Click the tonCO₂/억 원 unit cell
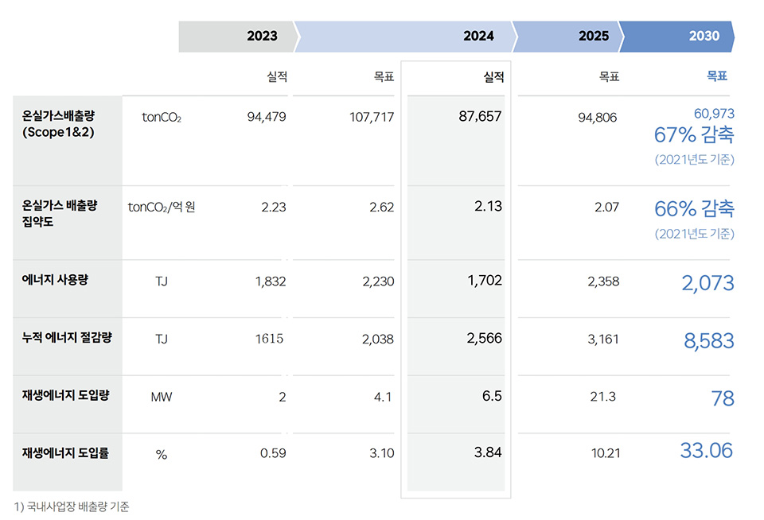The height and width of the screenshot is (520, 764). click(x=162, y=208)
